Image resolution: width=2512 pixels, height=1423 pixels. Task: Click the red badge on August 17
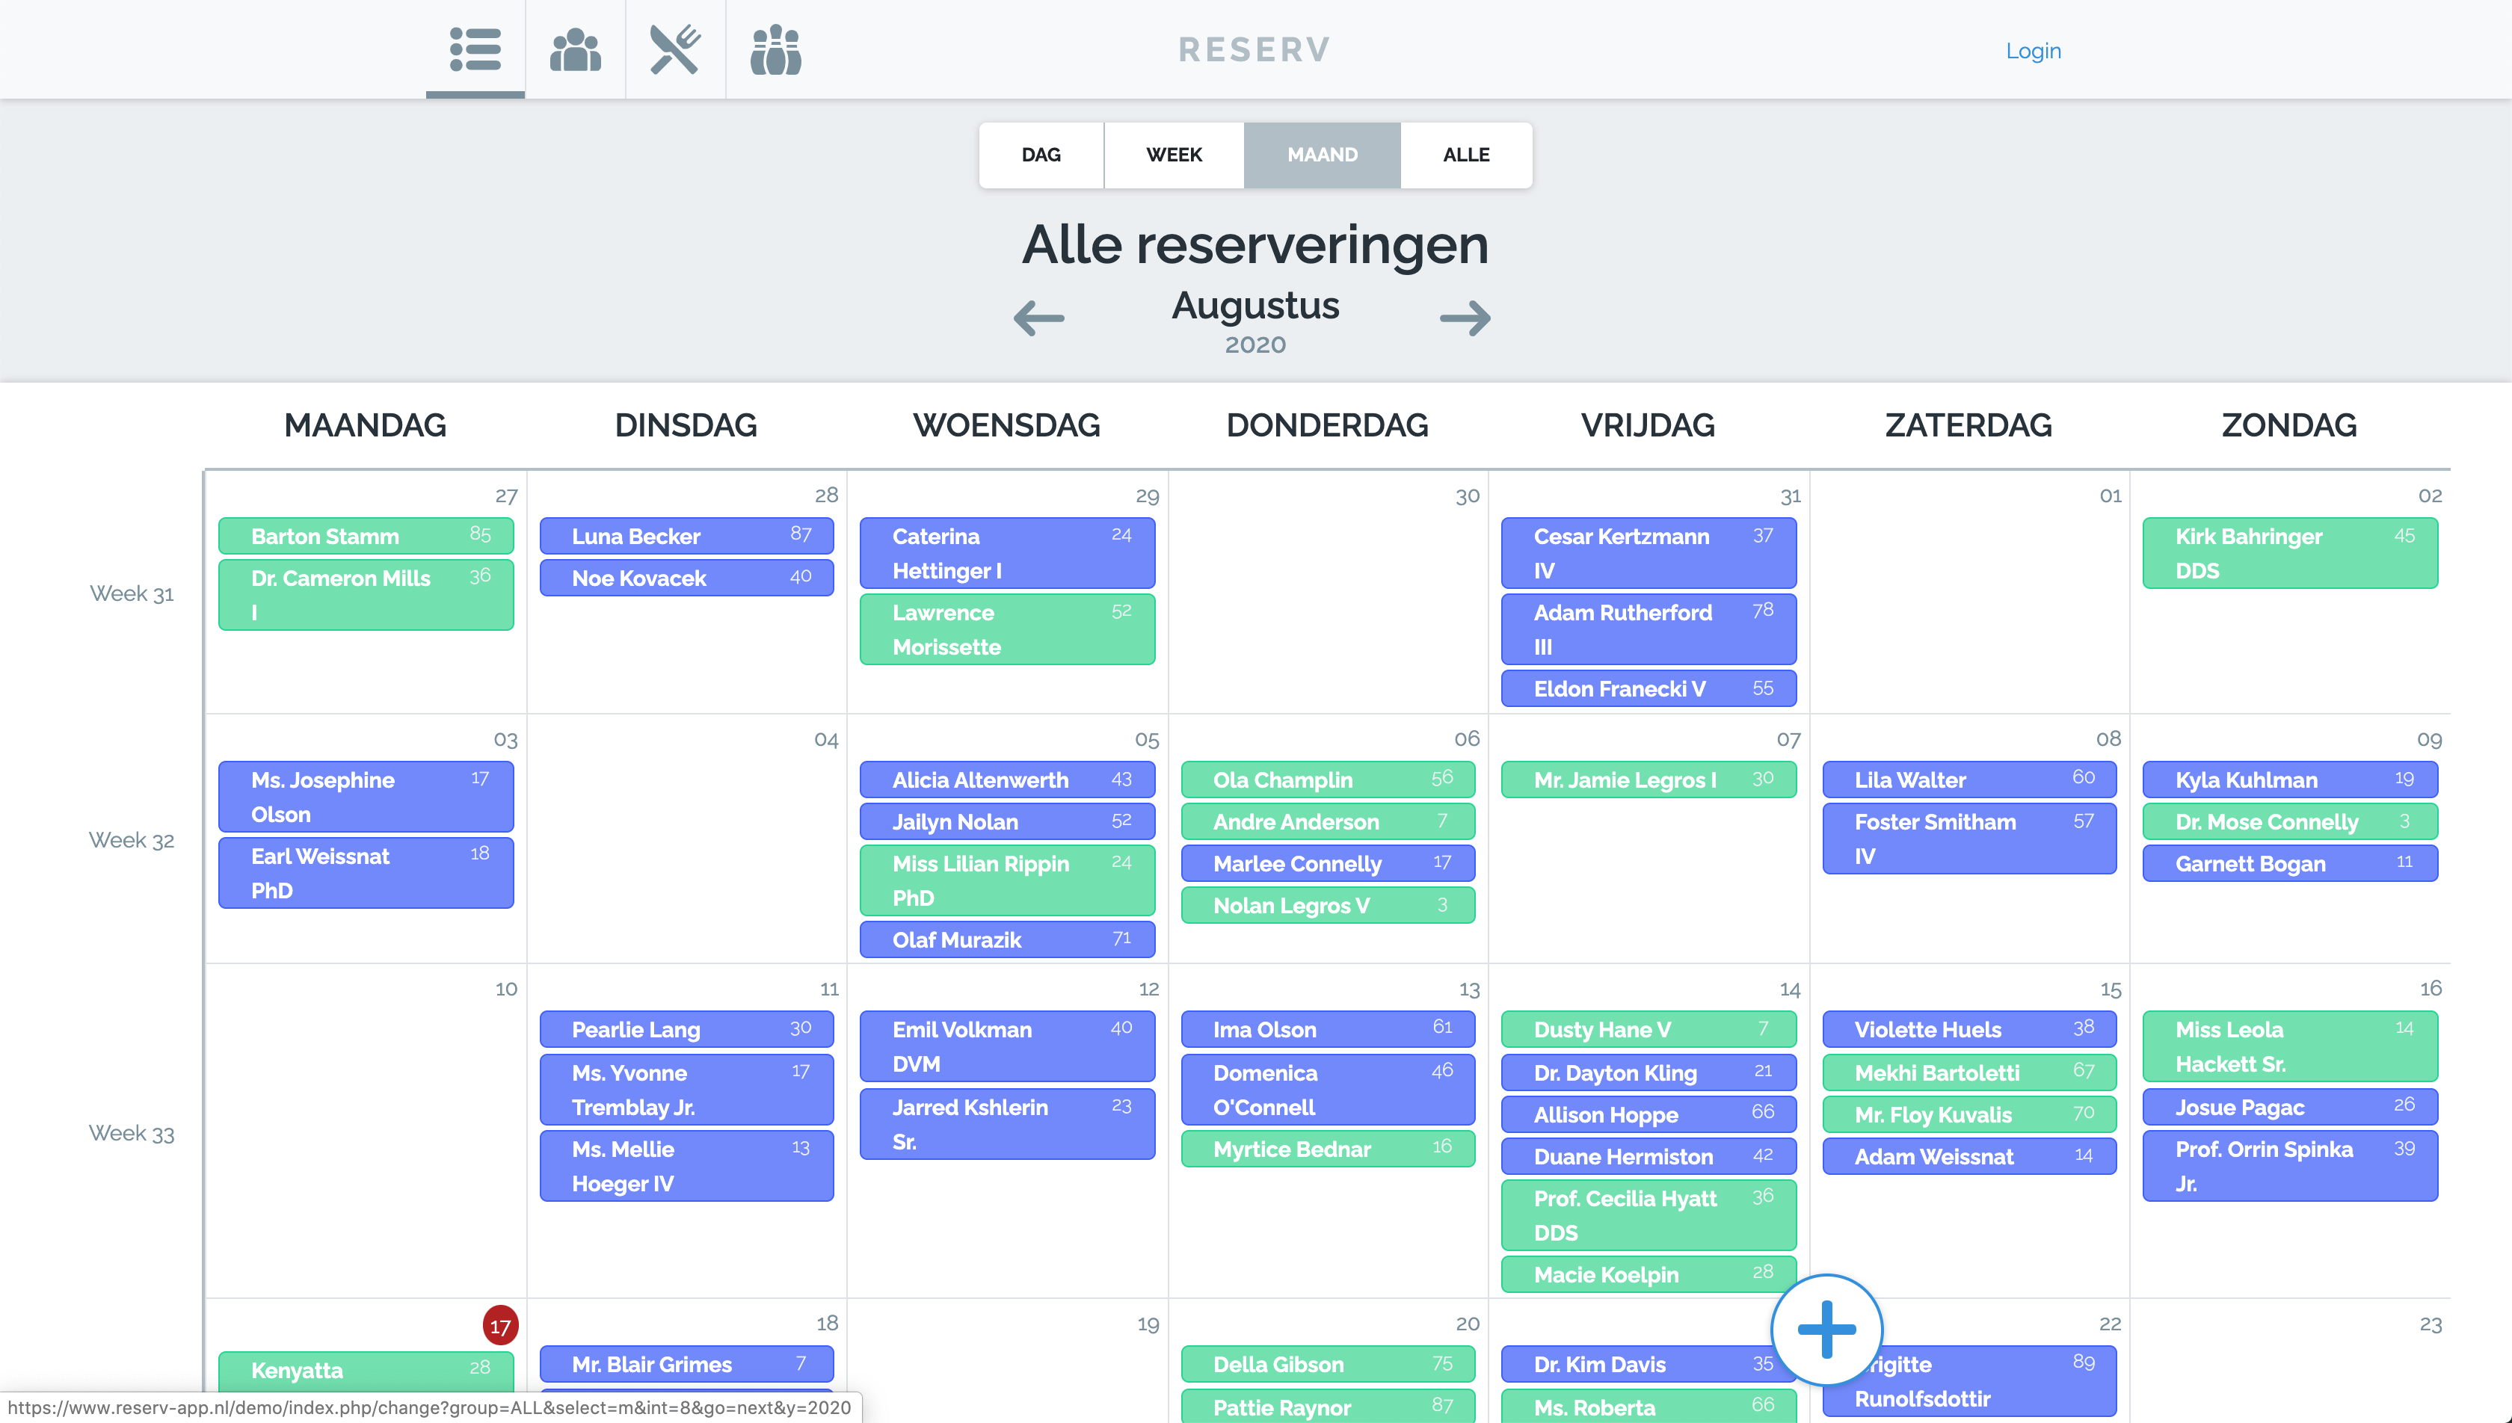(x=499, y=1327)
